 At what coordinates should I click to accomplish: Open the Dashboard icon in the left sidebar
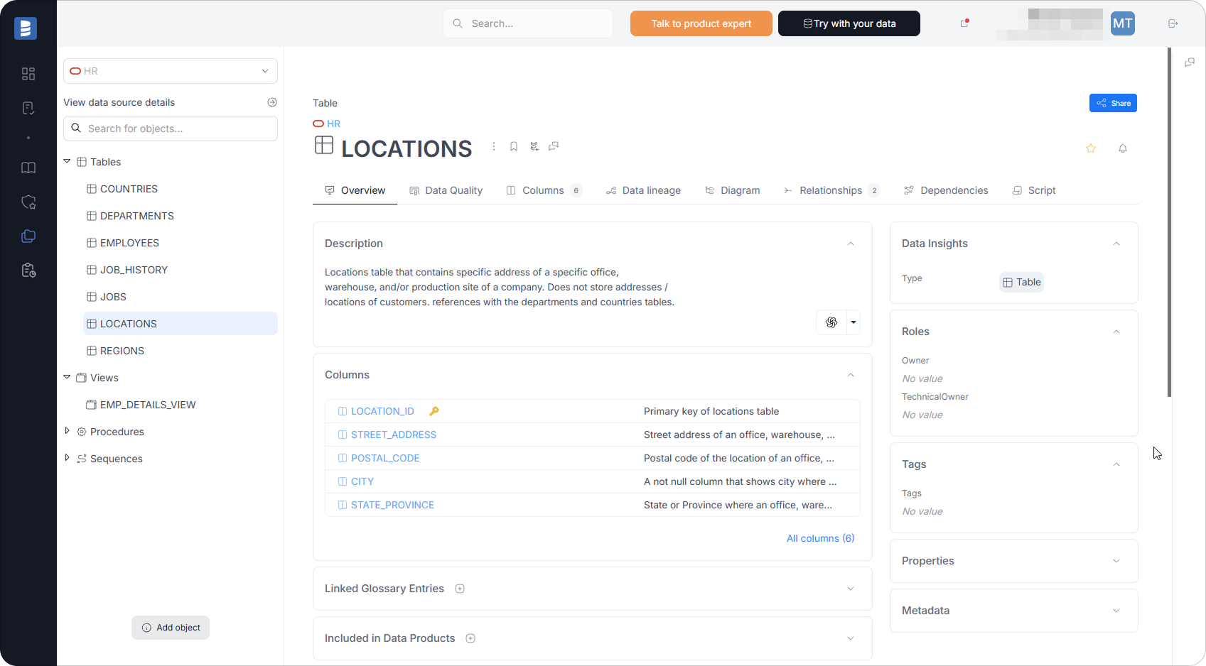coord(28,73)
